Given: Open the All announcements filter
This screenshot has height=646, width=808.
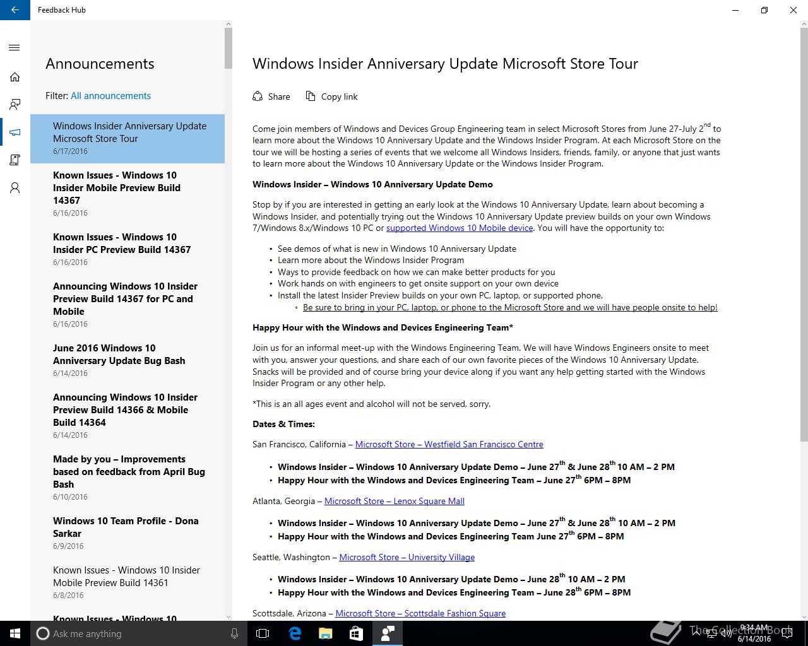Looking at the screenshot, I should coord(110,96).
